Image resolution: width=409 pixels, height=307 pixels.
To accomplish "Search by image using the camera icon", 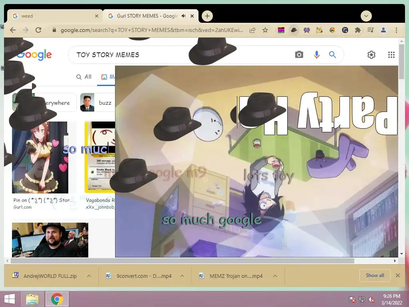I will click(299, 54).
